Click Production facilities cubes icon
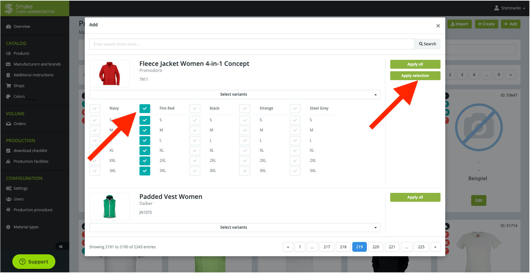The height and width of the screenshot is (273, 530). pos(9,162)
